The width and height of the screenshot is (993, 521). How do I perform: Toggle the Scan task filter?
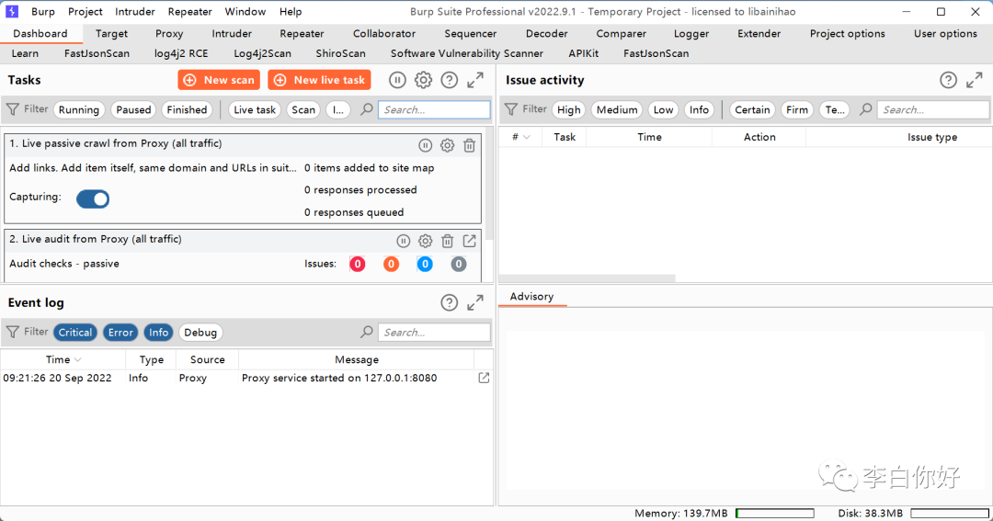[x=303, y=109]
